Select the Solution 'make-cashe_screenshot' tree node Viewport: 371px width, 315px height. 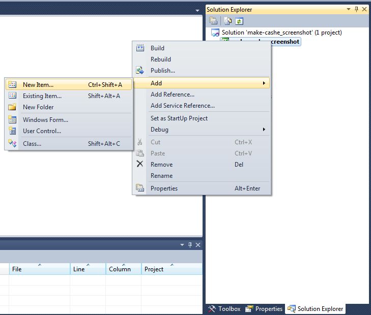[281, 33]
